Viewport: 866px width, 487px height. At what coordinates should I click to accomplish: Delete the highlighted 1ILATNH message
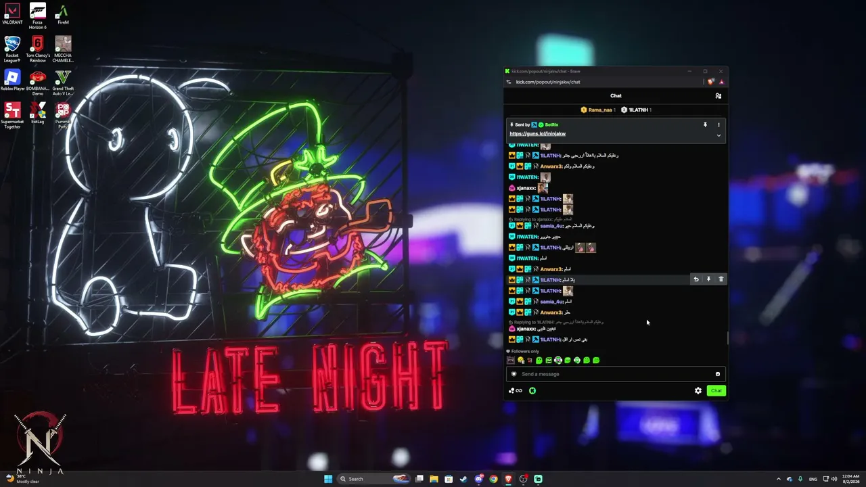coord(721,279)
